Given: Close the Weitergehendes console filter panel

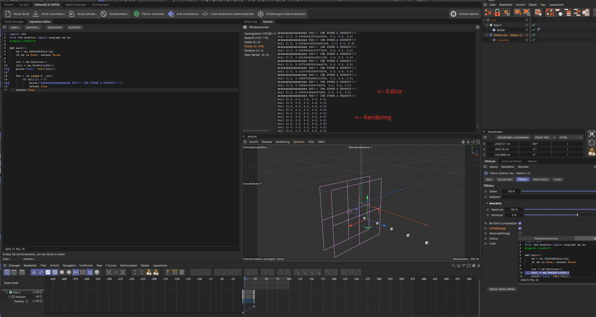Looking at the screenshot, I should tap(478, 27).
